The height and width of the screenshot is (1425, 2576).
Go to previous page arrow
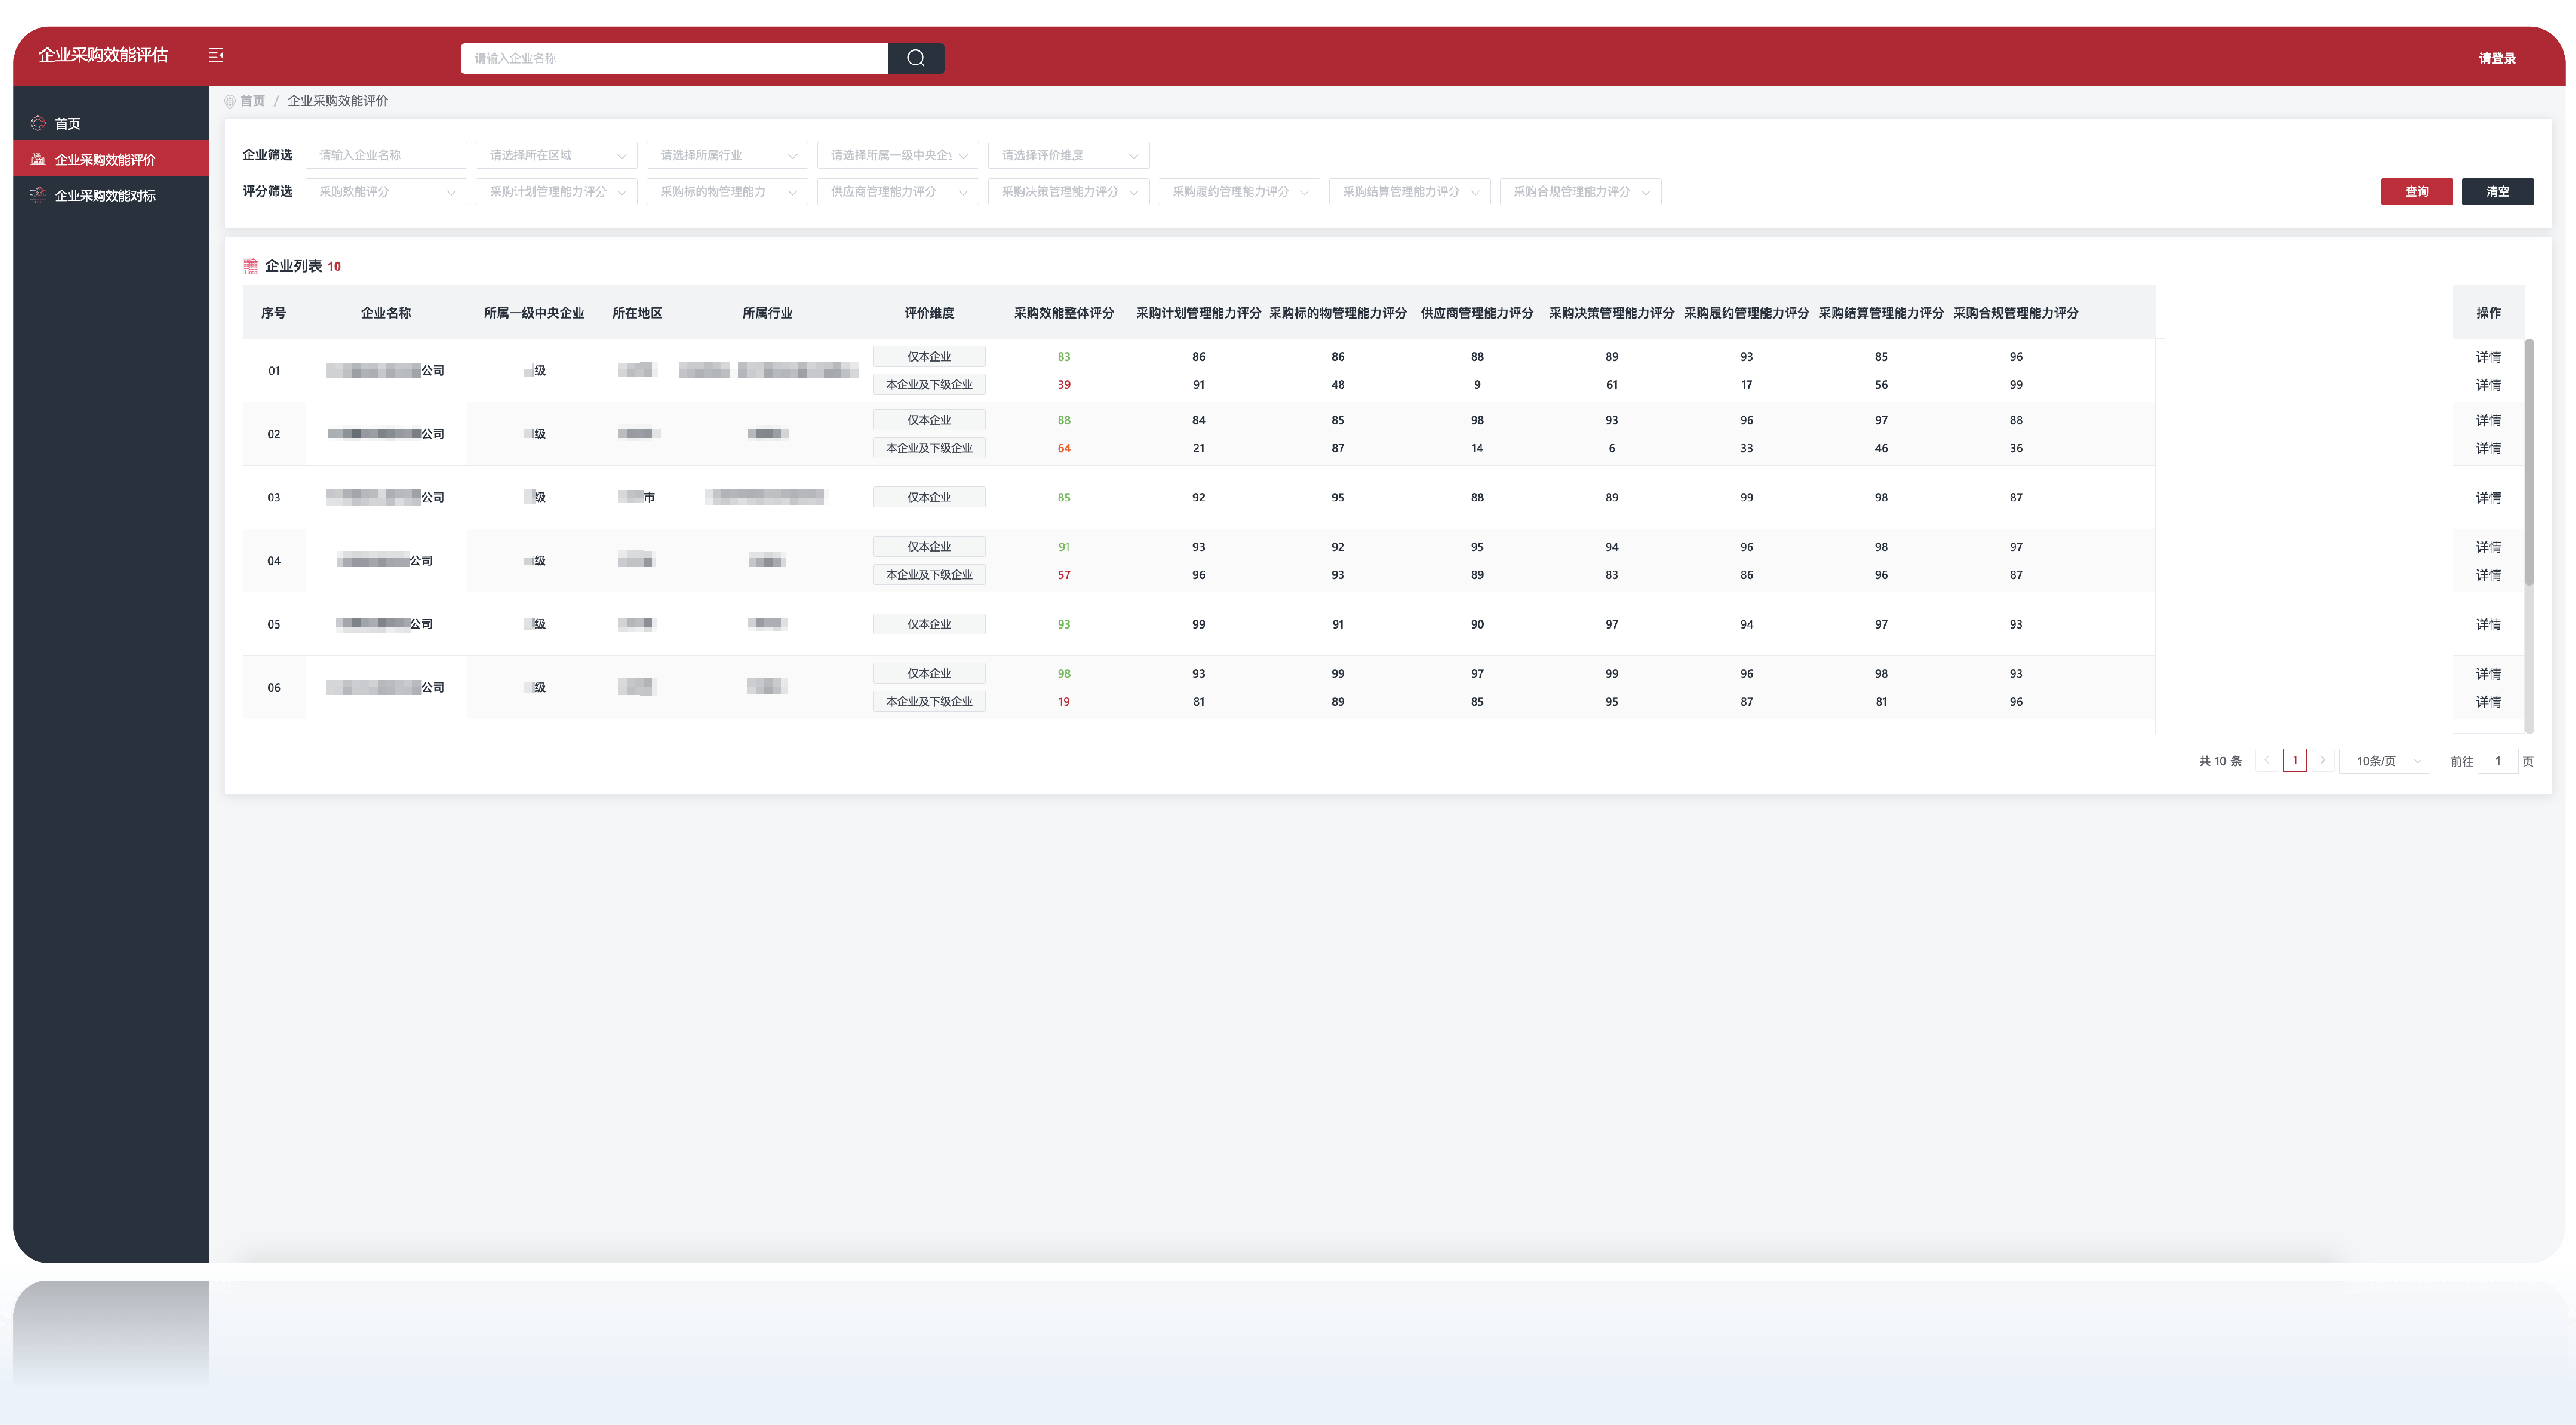(2267, 760)
